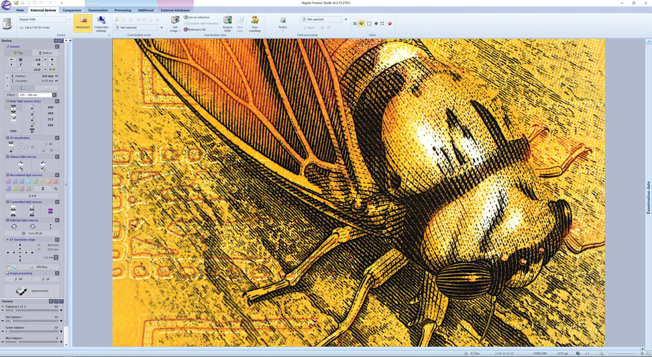
Task: Open Face matching tool
Action: (x=255, y=24)
